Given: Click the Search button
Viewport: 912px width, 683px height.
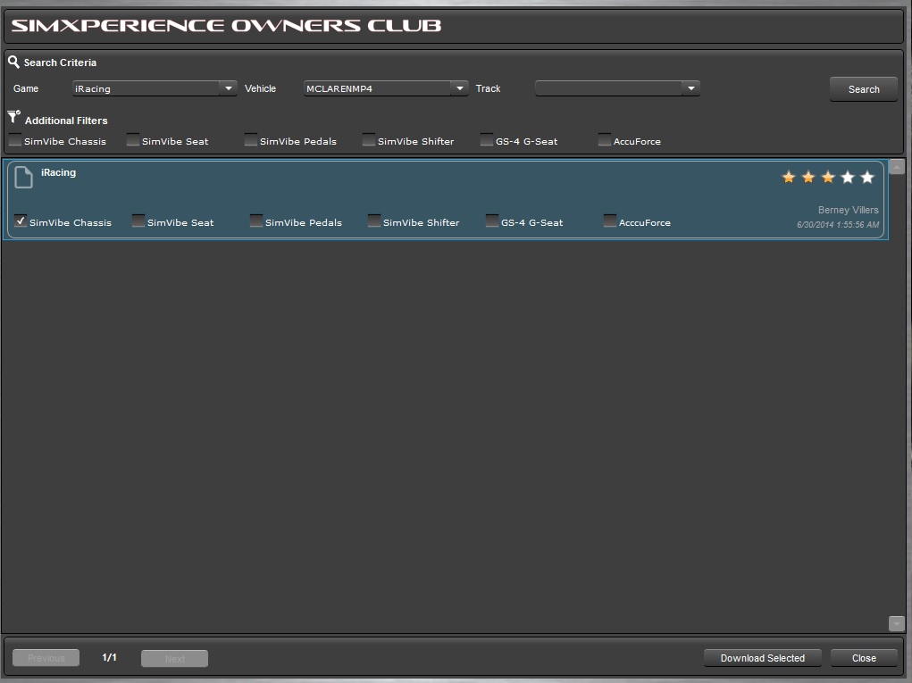Looking at the screenshot, I should point(864,89).
